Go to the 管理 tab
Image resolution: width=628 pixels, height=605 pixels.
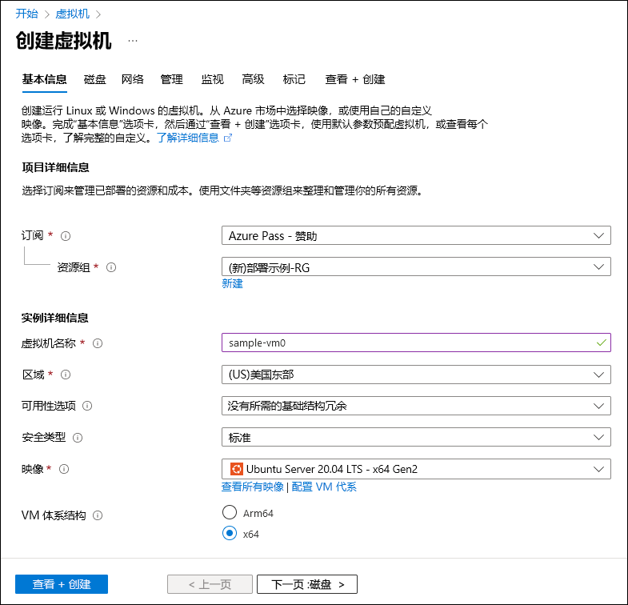point(172,79)
